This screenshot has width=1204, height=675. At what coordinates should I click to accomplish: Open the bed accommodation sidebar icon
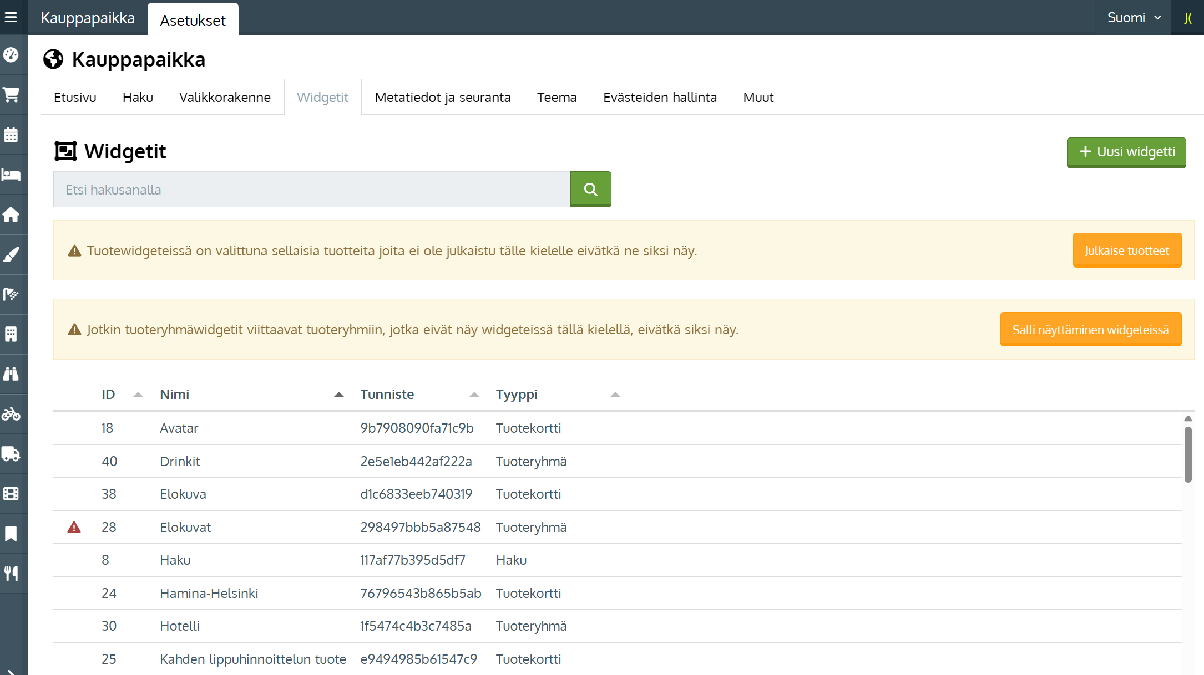[x=11, y=175]
